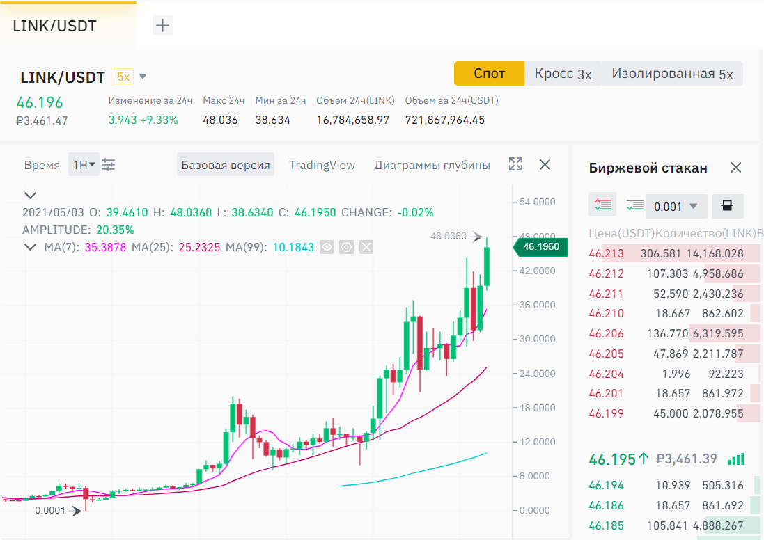Add a new trading pair tab
This screenshot has width=764, height=540.
coord(162,26)
